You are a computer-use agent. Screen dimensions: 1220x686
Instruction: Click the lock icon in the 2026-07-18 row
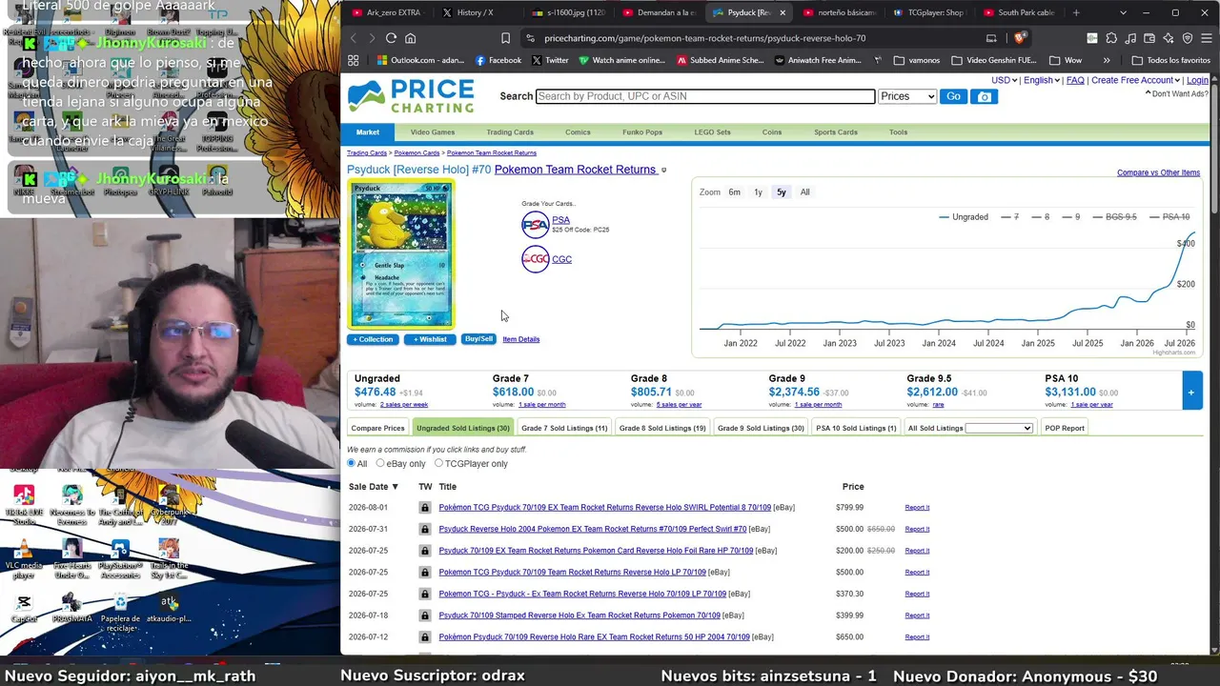point(425,615)
